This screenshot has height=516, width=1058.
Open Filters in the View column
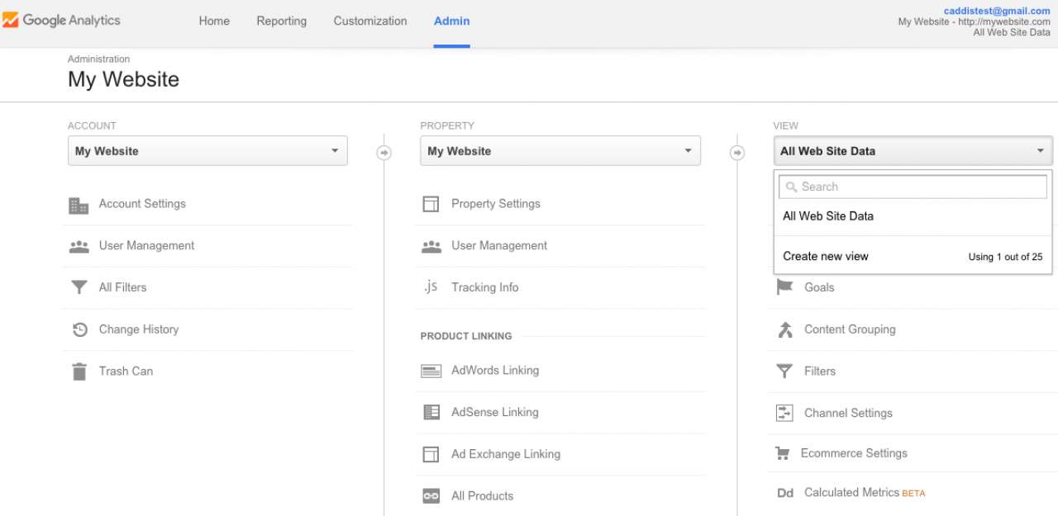pyautogui.click(x=820, y=372)
